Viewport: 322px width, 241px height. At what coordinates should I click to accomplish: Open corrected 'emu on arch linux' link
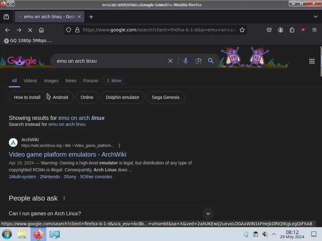81,118
